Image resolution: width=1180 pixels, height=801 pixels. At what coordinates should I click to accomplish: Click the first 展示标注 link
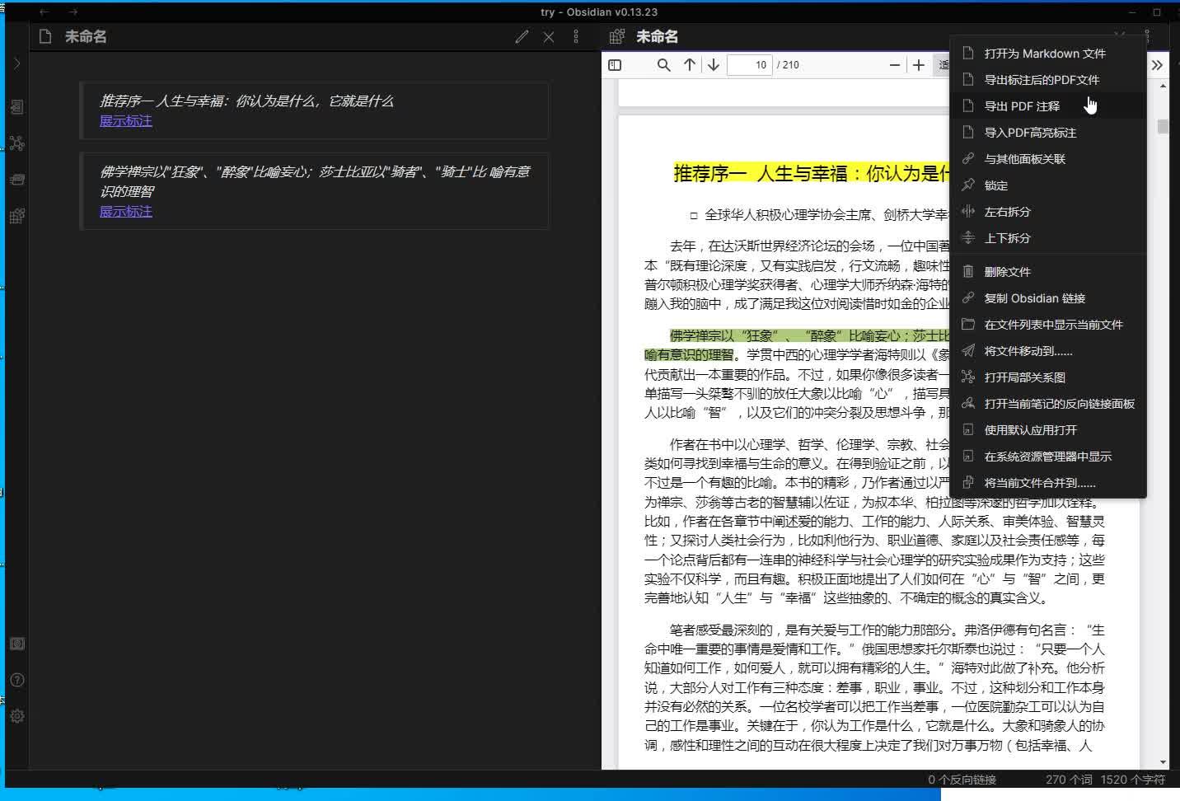click(125, 120)
